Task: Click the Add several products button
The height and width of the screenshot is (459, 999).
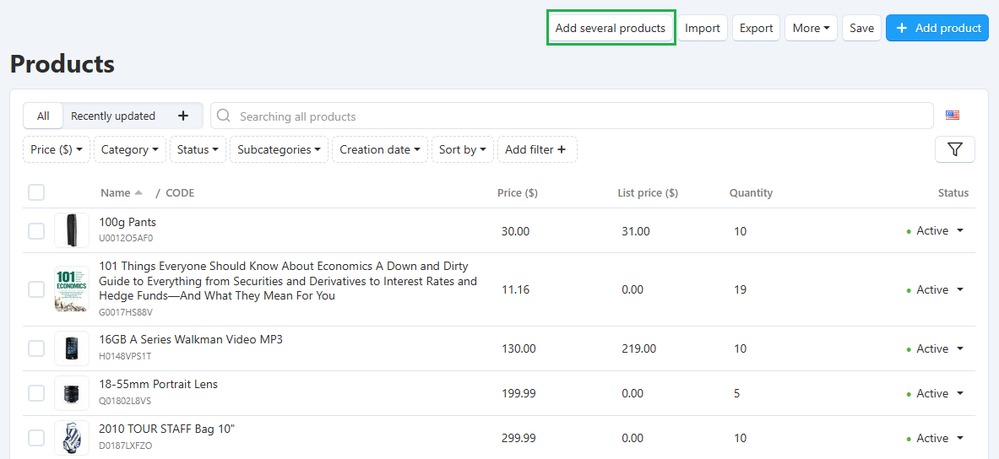Action: [611, 28]
